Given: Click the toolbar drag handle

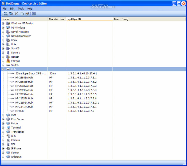Looking at the screenshot, I should coord(2,14).
